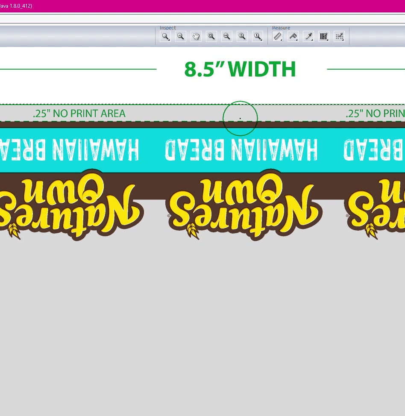Screen dimensions: 405x416
Task: Select the barcode measurement tool
Action: pos(324,36)
